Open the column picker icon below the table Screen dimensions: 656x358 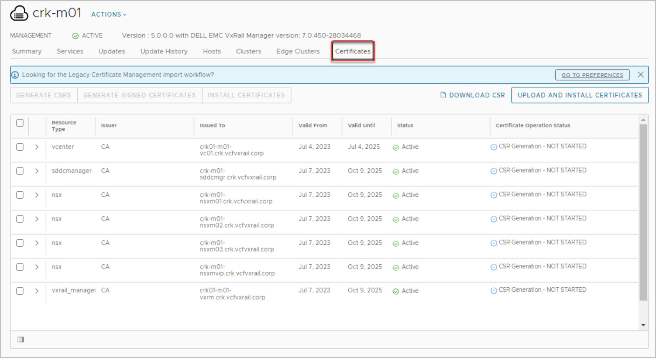(x=21, y=340)
